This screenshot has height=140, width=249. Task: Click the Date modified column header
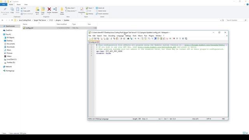click(x=61, y=24)
